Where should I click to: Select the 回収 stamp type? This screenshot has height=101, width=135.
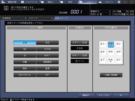pyautogui.click(x=48, y=43)
